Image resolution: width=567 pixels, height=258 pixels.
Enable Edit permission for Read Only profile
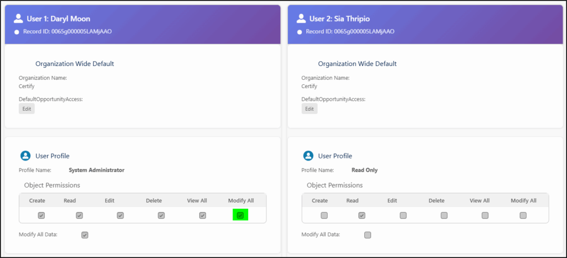(x=403, y=215)
